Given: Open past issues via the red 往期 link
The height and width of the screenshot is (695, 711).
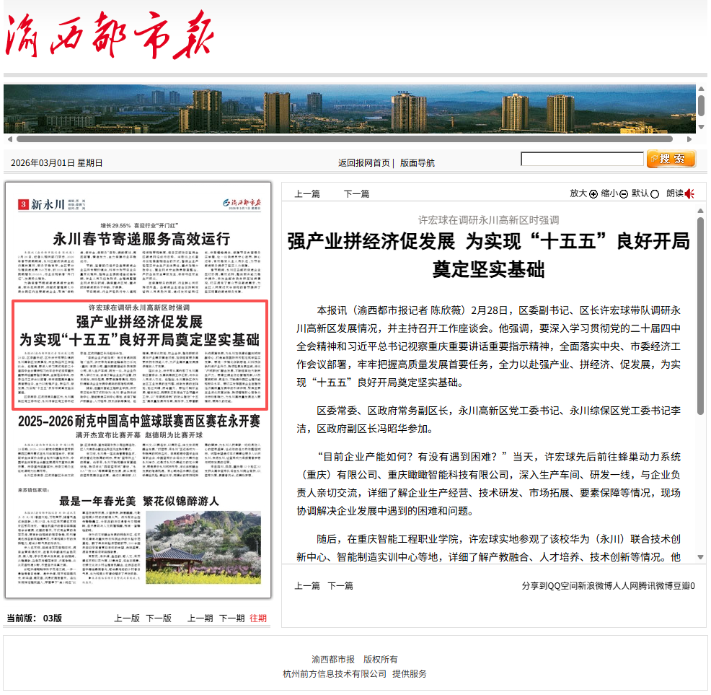Looking at the screenshot, I should [258, 618].
